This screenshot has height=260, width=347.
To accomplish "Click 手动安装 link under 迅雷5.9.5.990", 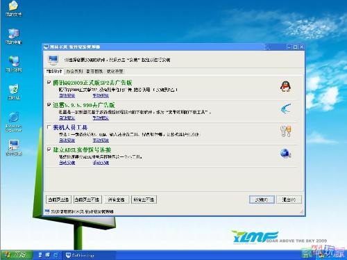I will (x=101, y=118).
